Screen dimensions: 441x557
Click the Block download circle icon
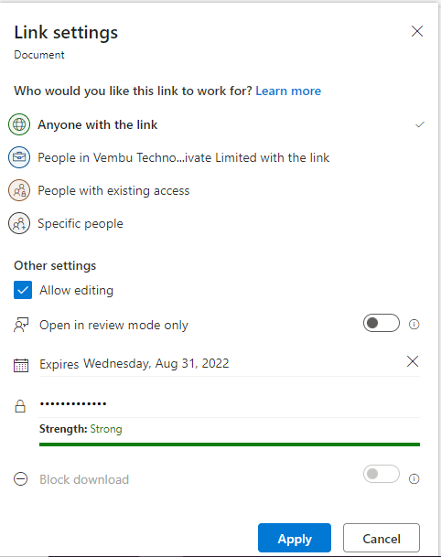[21, 479]
